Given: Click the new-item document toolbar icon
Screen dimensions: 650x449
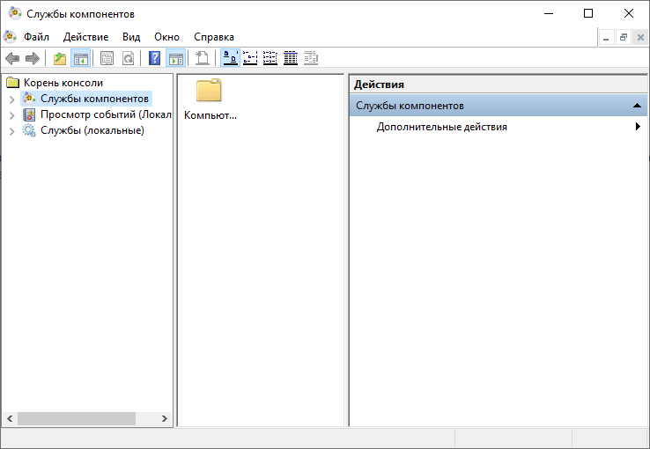Looking at the screenshot, I should point(203,58).
